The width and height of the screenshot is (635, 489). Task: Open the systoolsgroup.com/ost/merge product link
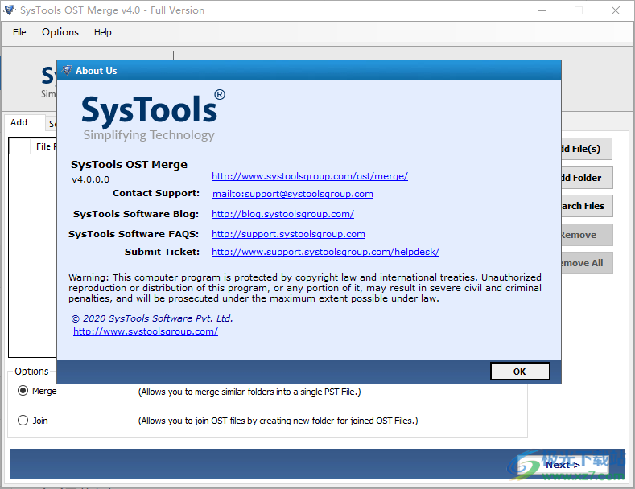[x=309, y=176]
